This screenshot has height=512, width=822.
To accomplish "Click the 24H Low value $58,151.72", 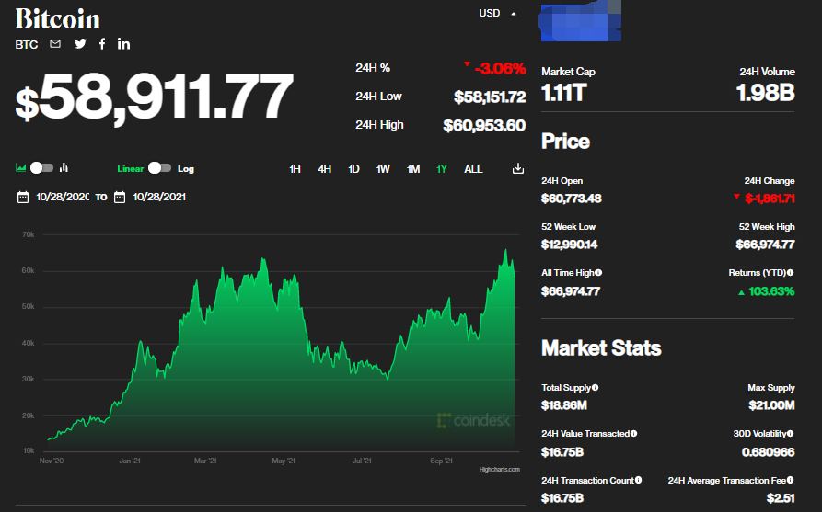I will (490, 97).
